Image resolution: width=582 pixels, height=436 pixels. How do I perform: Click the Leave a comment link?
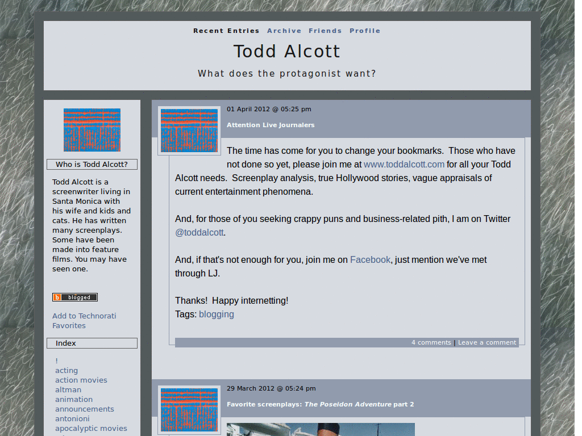coord(487,342)
